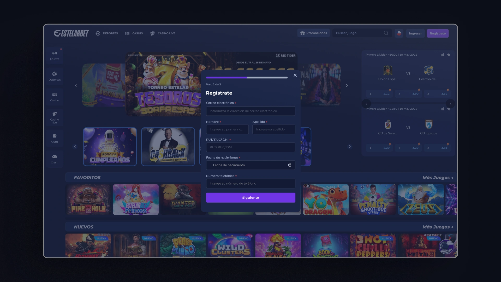Open Más Juegos in the Favoritos section
Image resolution: width=501 pixels, height=282 pixels.
[438, 178]
